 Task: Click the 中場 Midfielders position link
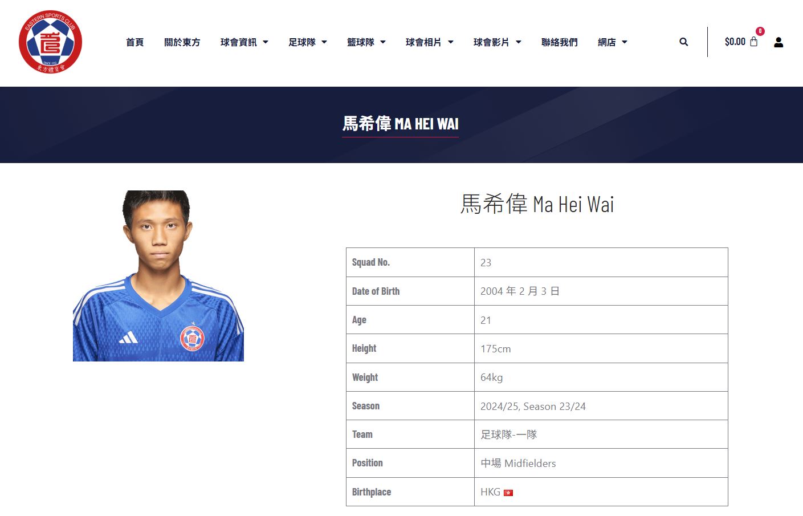518,463
